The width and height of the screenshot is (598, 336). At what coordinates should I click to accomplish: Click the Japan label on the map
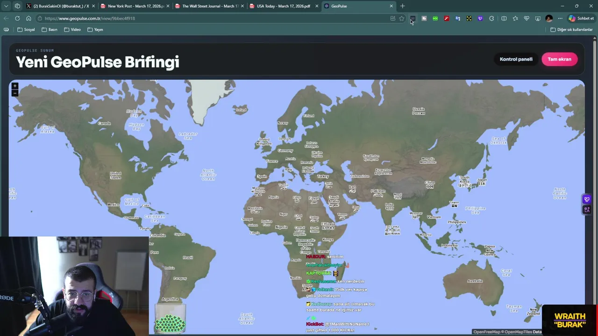click(482, 181)
